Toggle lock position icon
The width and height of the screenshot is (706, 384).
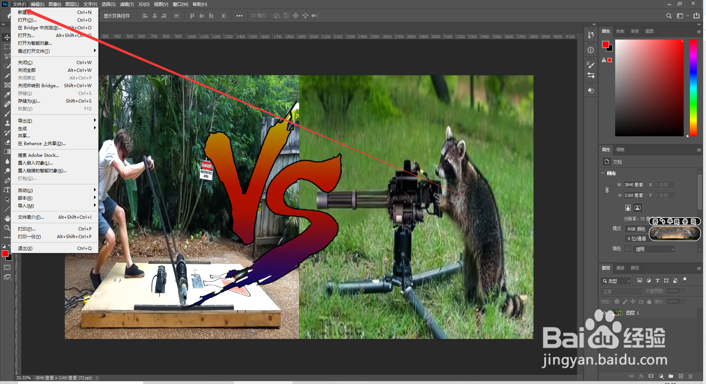coord(633,302)
